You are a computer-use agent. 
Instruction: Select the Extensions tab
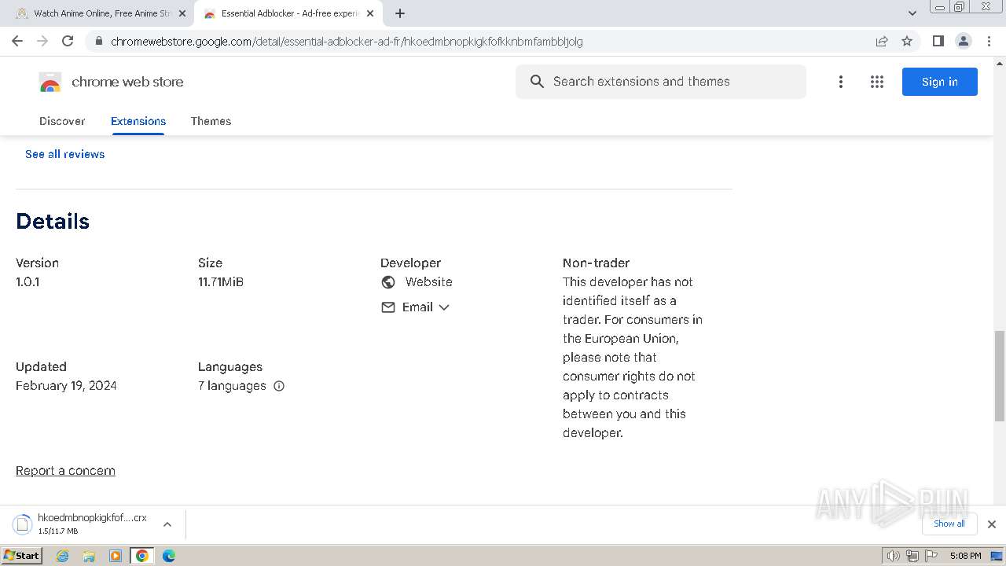point(138,121)
